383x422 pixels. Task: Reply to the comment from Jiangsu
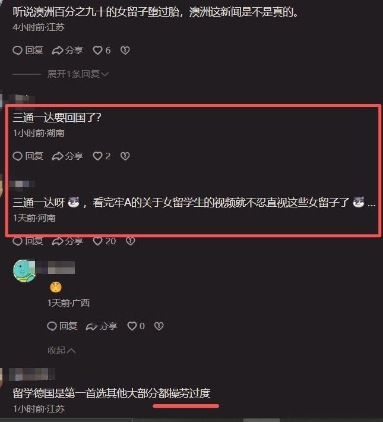point(28,51)
